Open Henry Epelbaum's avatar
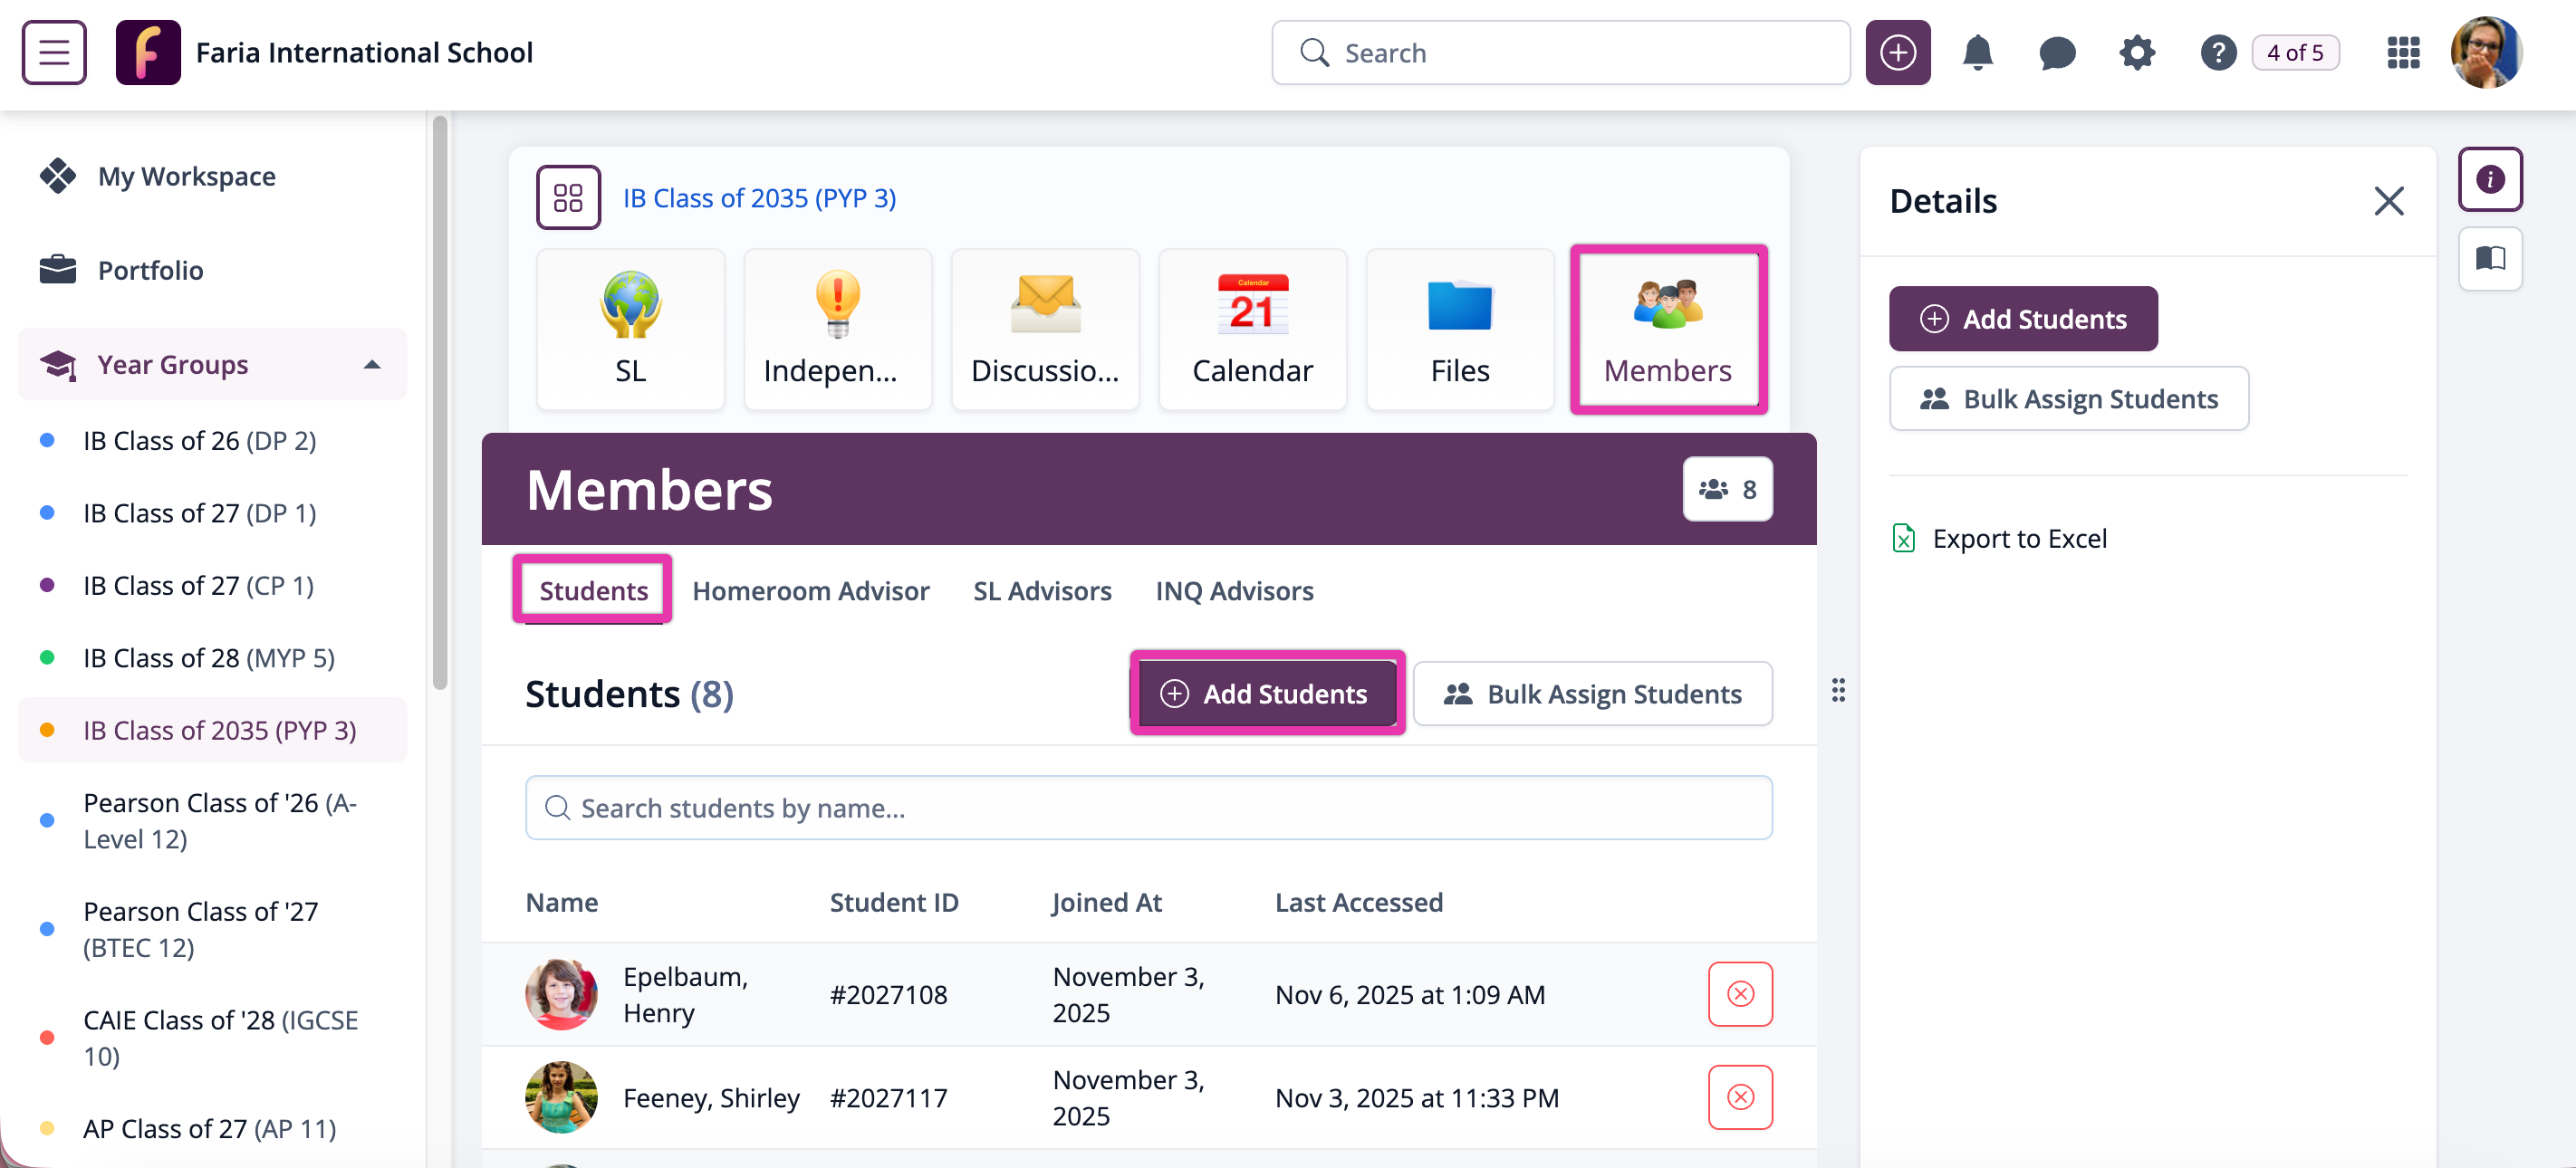This screenshot has height=1168, width=2576. tap(561, 994)
